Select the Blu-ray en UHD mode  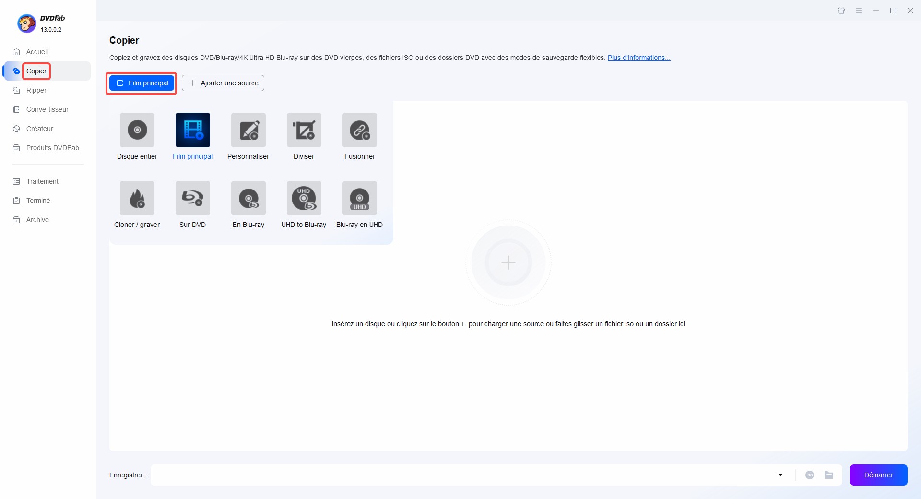(360, 198)
